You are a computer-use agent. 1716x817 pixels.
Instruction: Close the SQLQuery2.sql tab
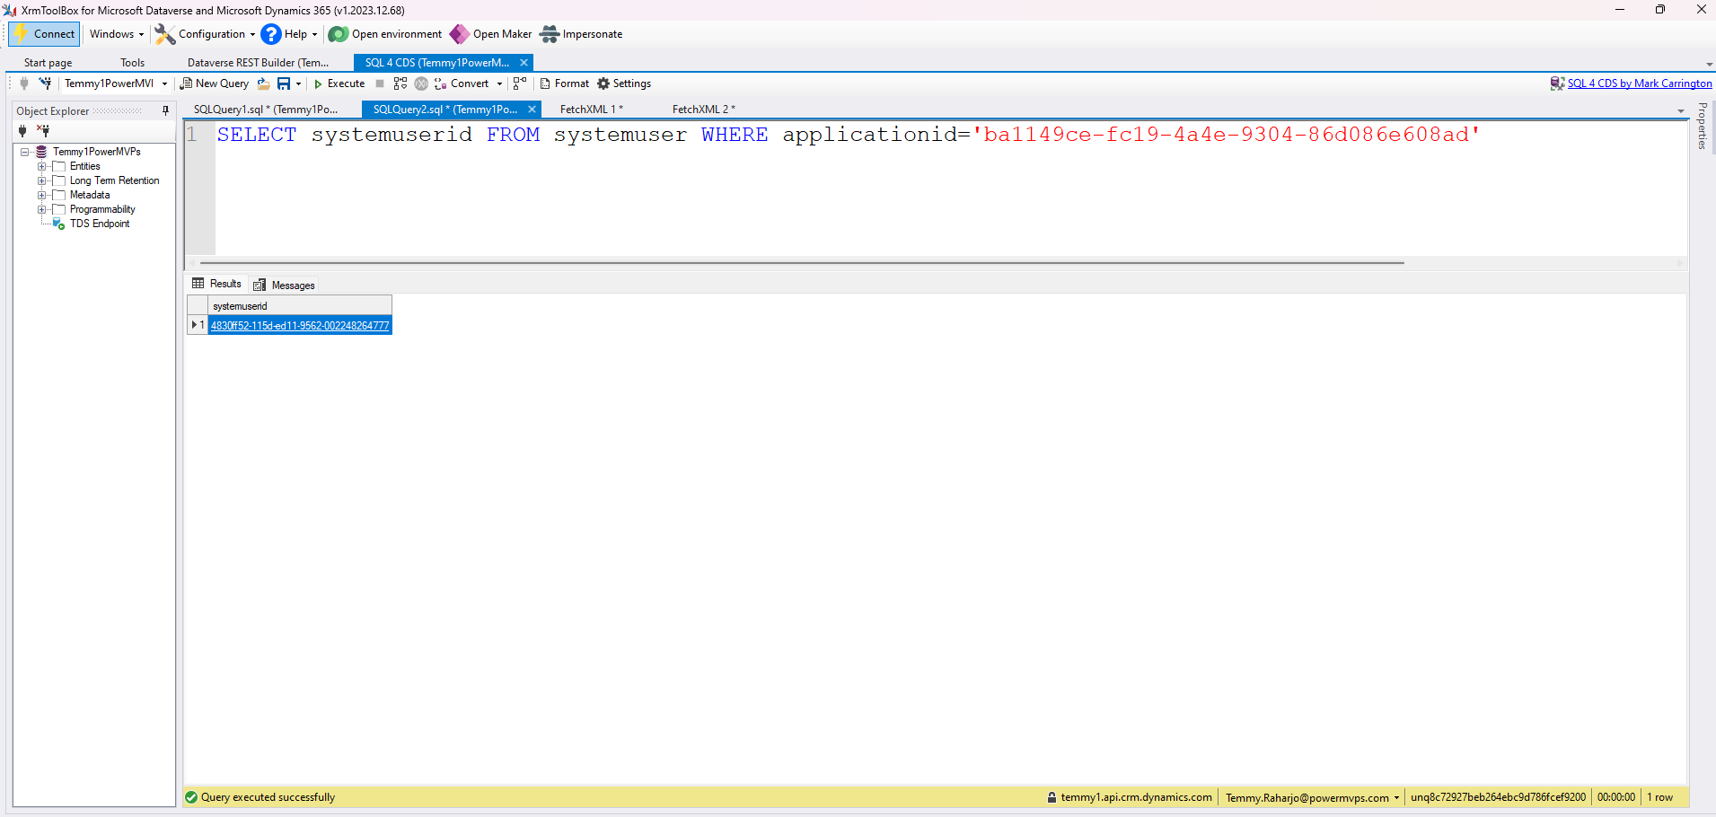pyautogui.click(x=532, y=110)
